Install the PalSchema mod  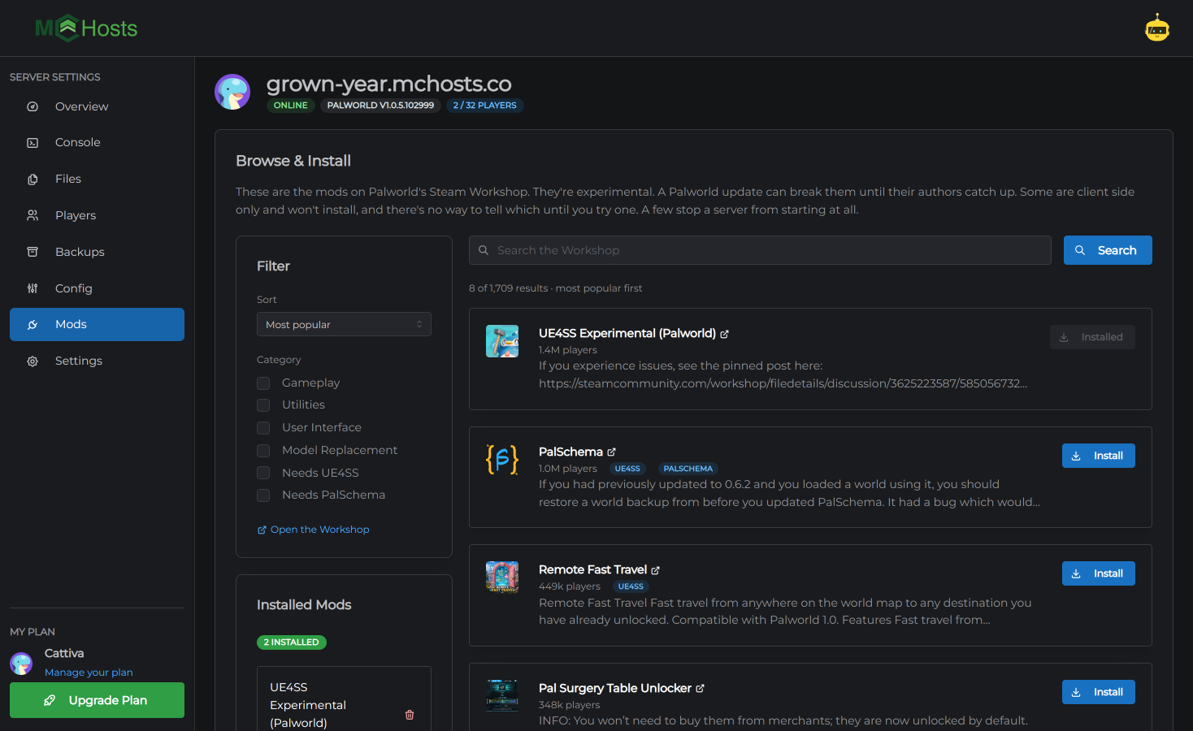tap(1099, 456)
